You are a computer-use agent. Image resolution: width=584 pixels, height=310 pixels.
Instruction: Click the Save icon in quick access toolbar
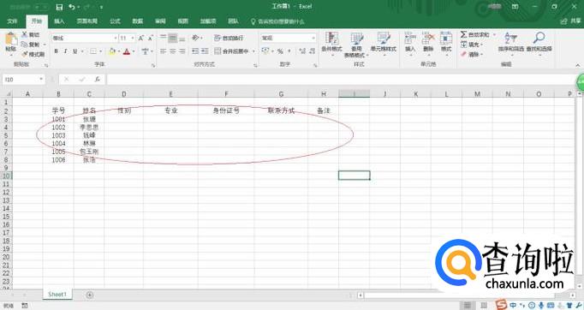point(59,7)
